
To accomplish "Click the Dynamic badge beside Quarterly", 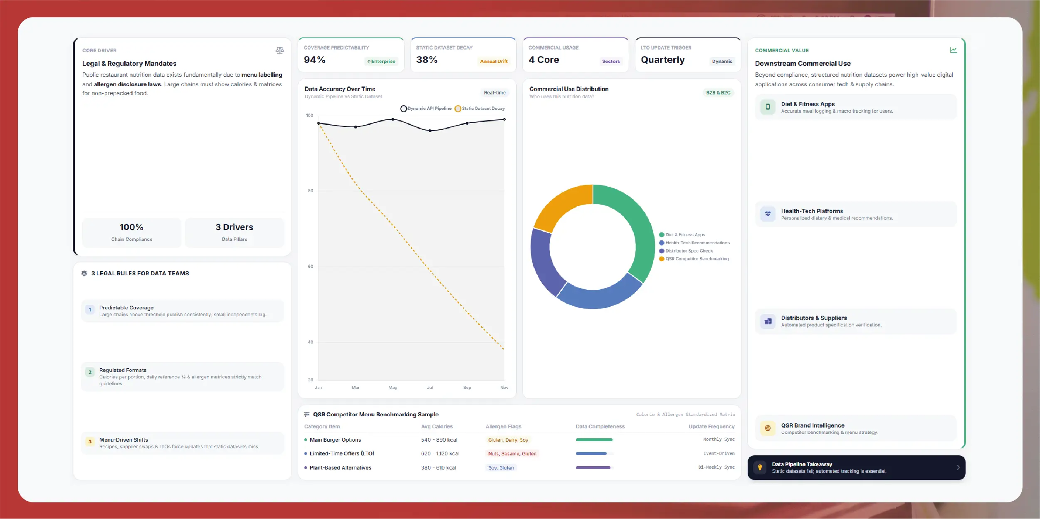I will pos(722,62).
